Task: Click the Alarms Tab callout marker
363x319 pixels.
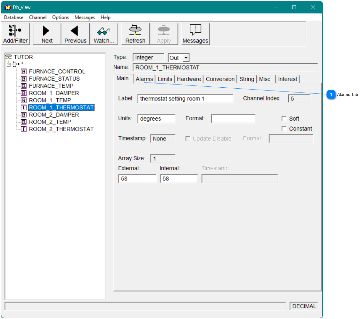Action: (331, 95)
